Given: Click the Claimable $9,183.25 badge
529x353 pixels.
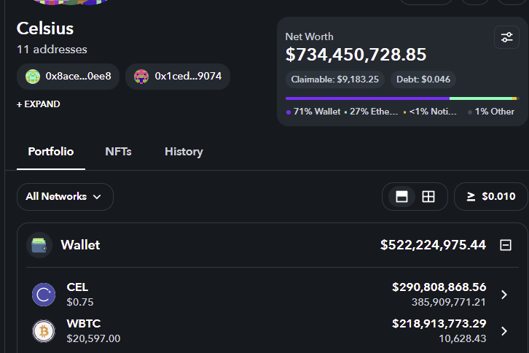Looking at the screenshot, I should pos(335,79).
